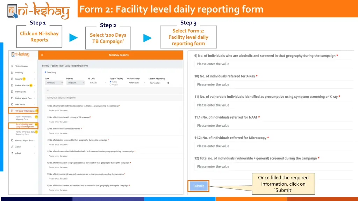Click value field for >60 years of age (7)
Image resolution: width=358 pixels, height=201 pixels.
pyautogui.click(x=115, y=179)
